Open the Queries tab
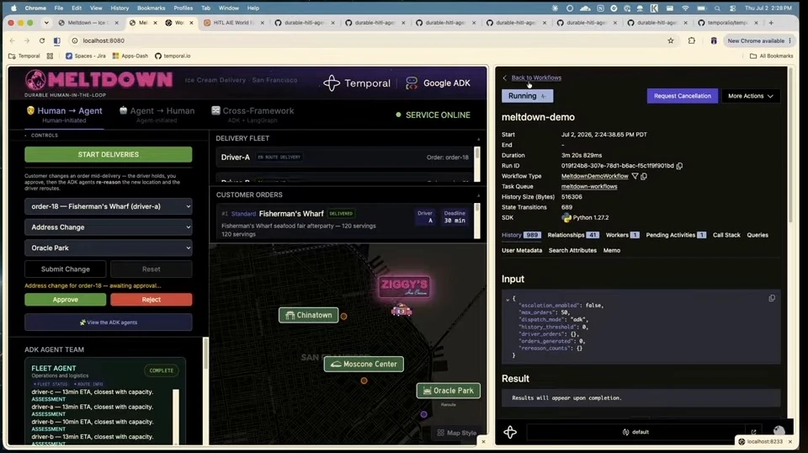The height and width of the screenshot is (453, 808). click(x=757, y=235)
